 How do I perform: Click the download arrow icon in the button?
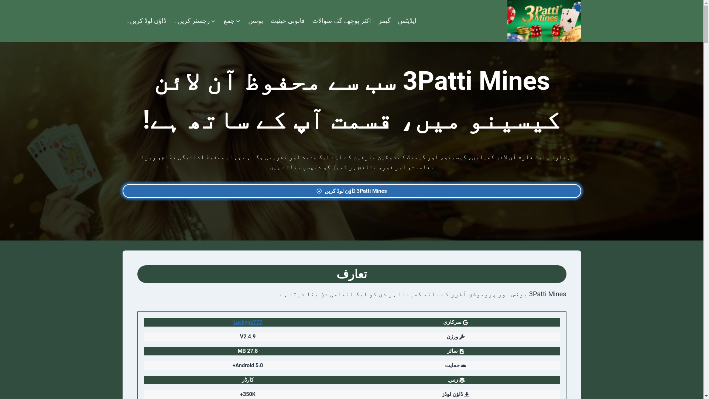coord(319,191)
